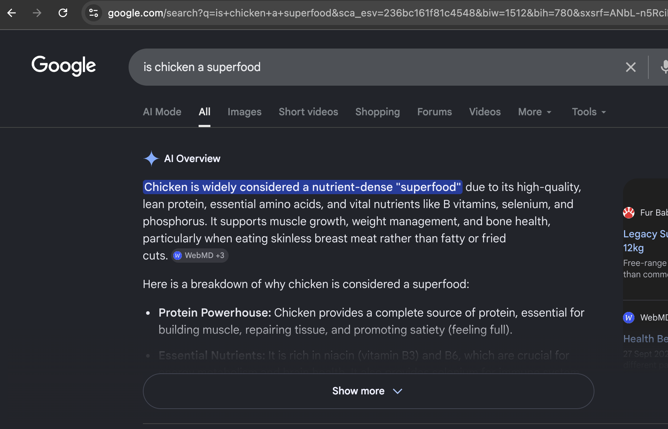Clear the search box with the X icon

[631, 67]
